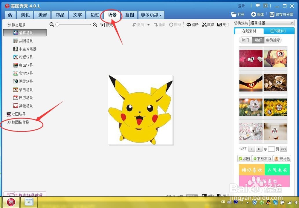The width and height of the screenshot is (299, 208).
Task: Select 日历场景 in the sidebar
Action: tap(23, 98)
